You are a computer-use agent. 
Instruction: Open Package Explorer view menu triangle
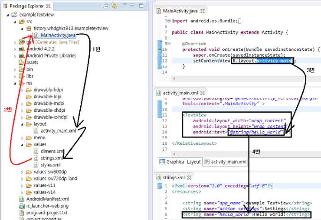click(x=125, y=4)
